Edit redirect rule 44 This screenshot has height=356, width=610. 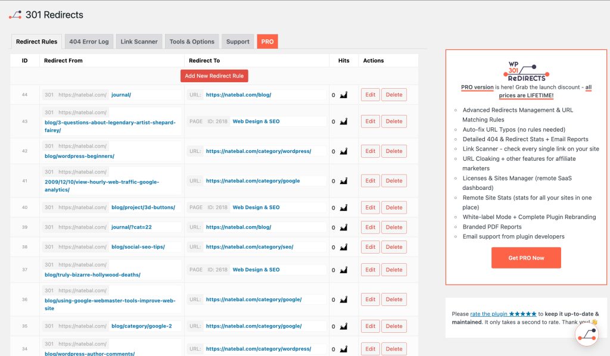tap(370, 94)
